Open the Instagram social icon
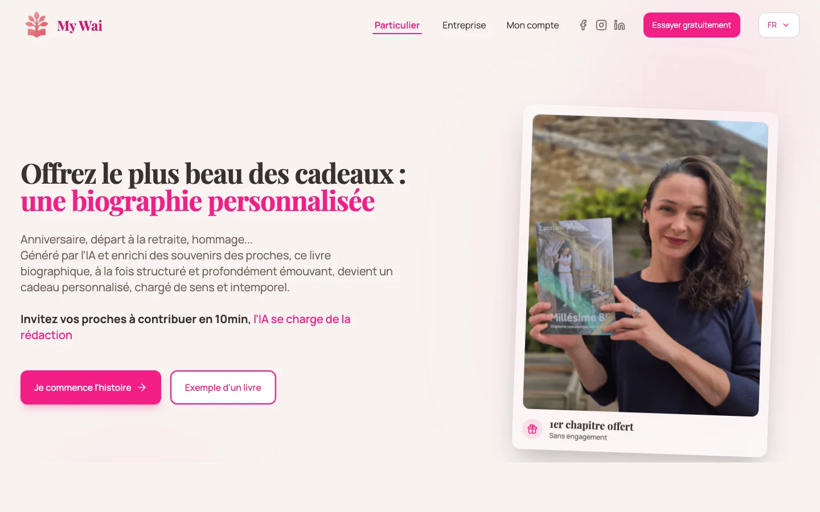 (601, 25)
